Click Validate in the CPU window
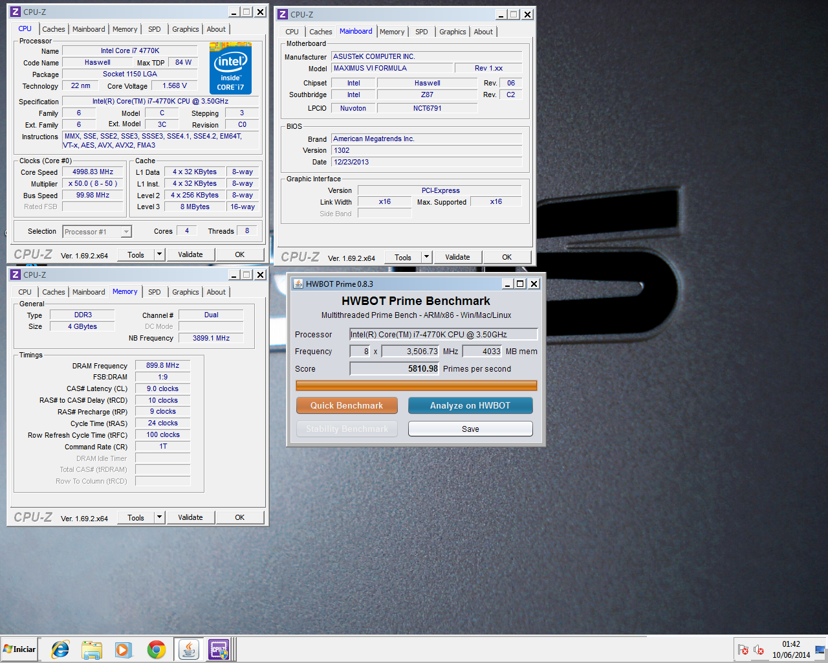 tap(190, 254)
